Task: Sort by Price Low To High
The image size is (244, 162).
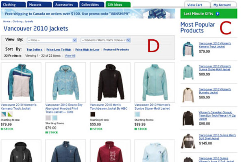Action: coord(59,49)
